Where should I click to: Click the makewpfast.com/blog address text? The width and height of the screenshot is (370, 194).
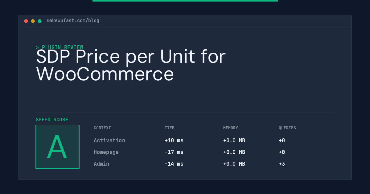click(73, 21)
